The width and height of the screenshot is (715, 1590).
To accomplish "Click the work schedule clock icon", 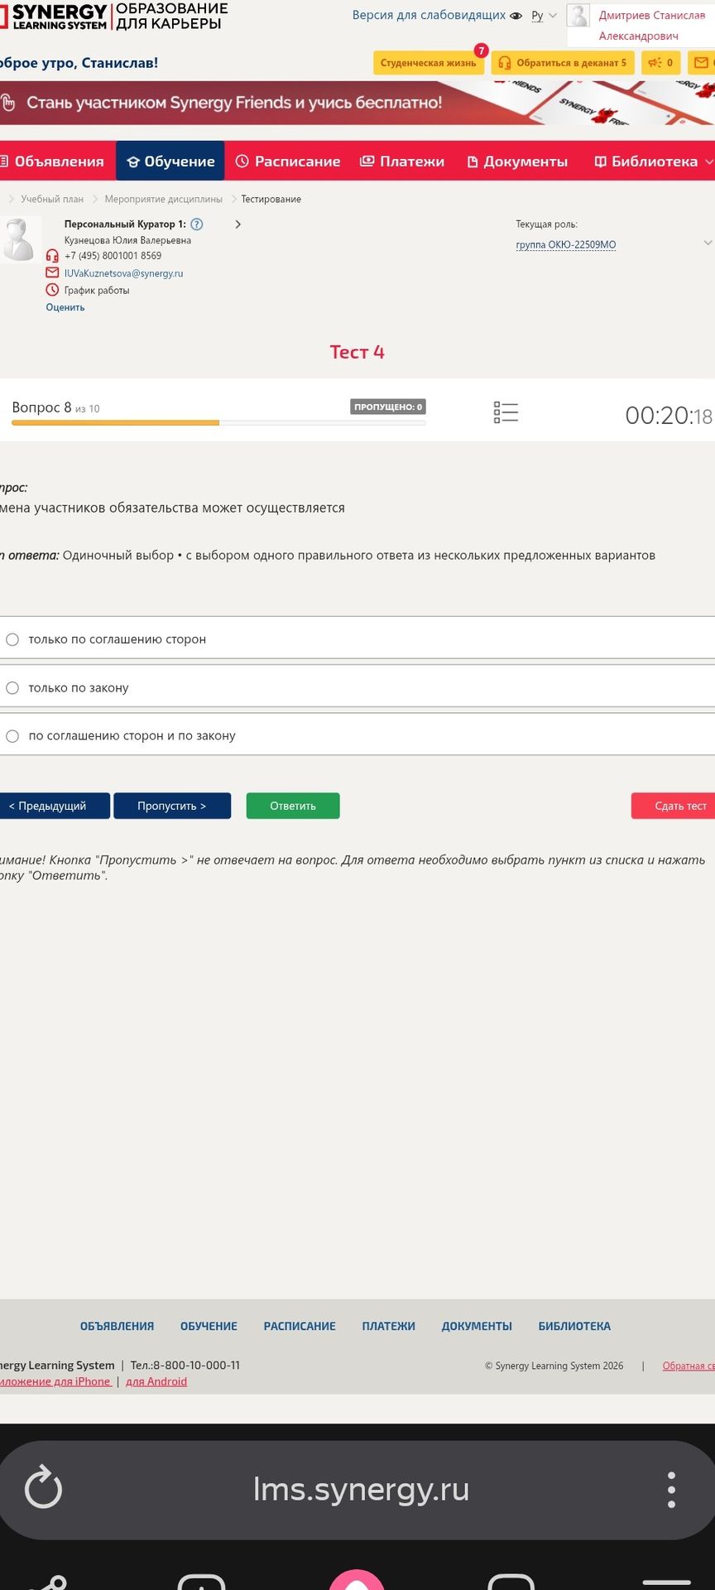I will click(x=52, y=290).
